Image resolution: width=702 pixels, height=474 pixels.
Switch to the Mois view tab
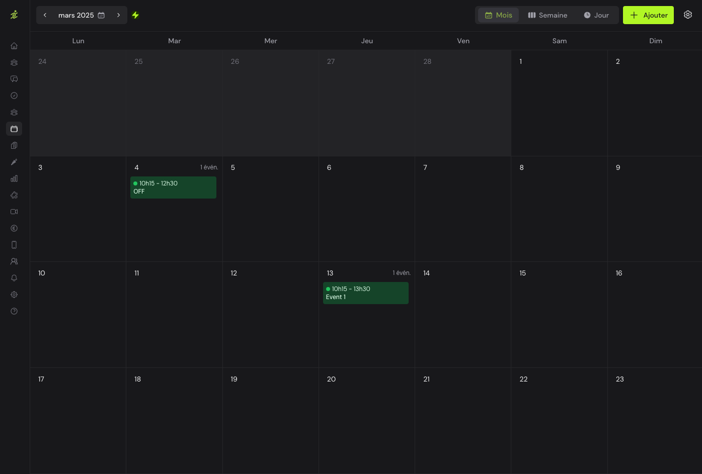coord(498,15)
